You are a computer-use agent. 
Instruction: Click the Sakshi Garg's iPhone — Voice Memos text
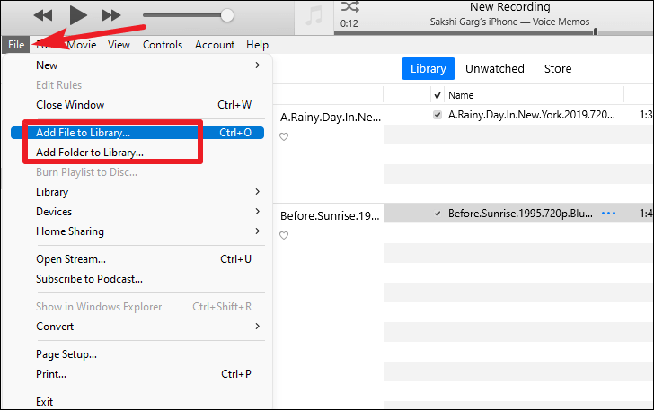click(x=509, y=22)
